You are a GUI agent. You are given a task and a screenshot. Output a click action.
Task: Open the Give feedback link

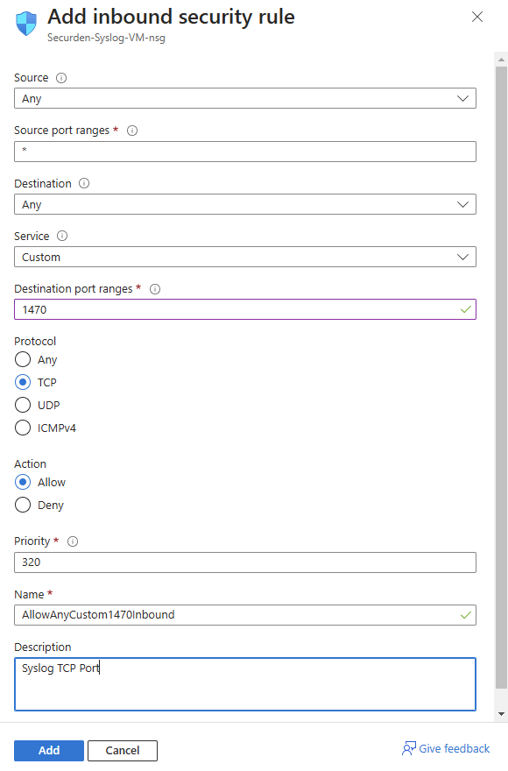point(446,748)
